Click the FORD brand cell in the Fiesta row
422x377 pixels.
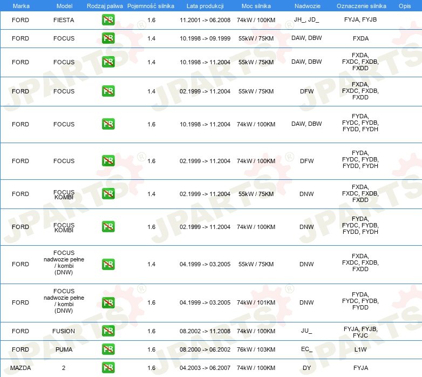[21, 20]
